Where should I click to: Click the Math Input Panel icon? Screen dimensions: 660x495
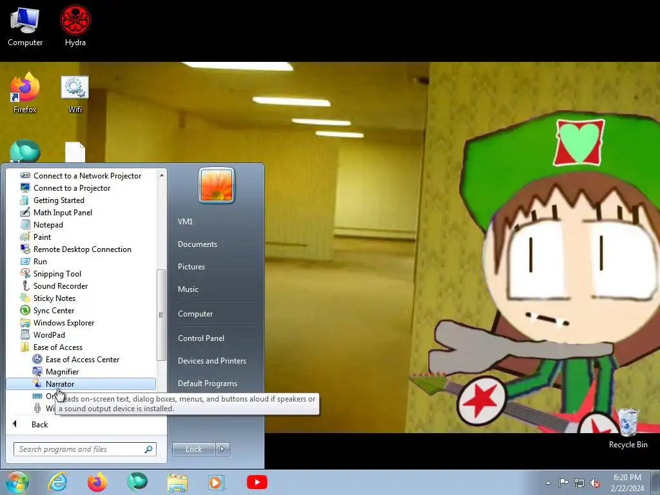click(x=25, y=212)
